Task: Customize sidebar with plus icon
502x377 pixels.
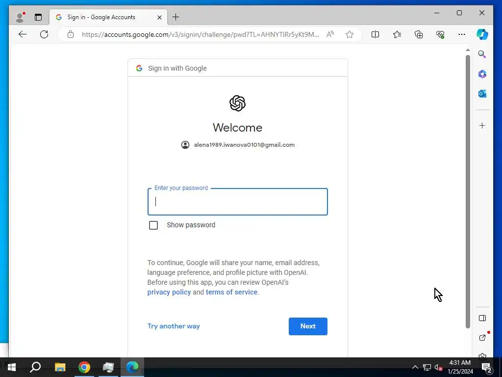Action: click(482, 125)
